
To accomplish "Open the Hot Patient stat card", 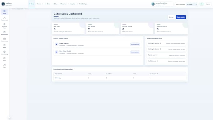I will (102, 28).
